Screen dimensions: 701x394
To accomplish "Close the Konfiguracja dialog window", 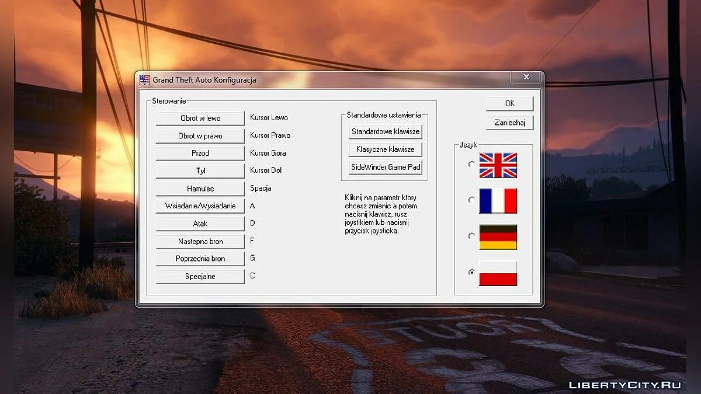I will tap(526, 77).
